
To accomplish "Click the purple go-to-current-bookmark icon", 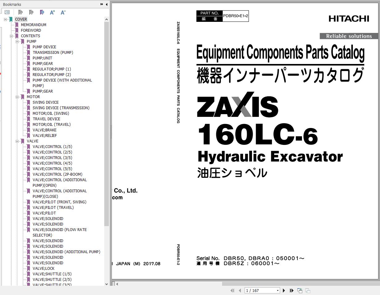I will tap(42, 12).
